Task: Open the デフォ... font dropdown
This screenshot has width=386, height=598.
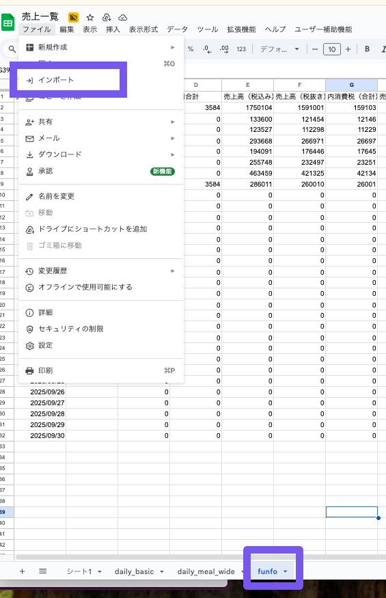Action: pos(279,49)
